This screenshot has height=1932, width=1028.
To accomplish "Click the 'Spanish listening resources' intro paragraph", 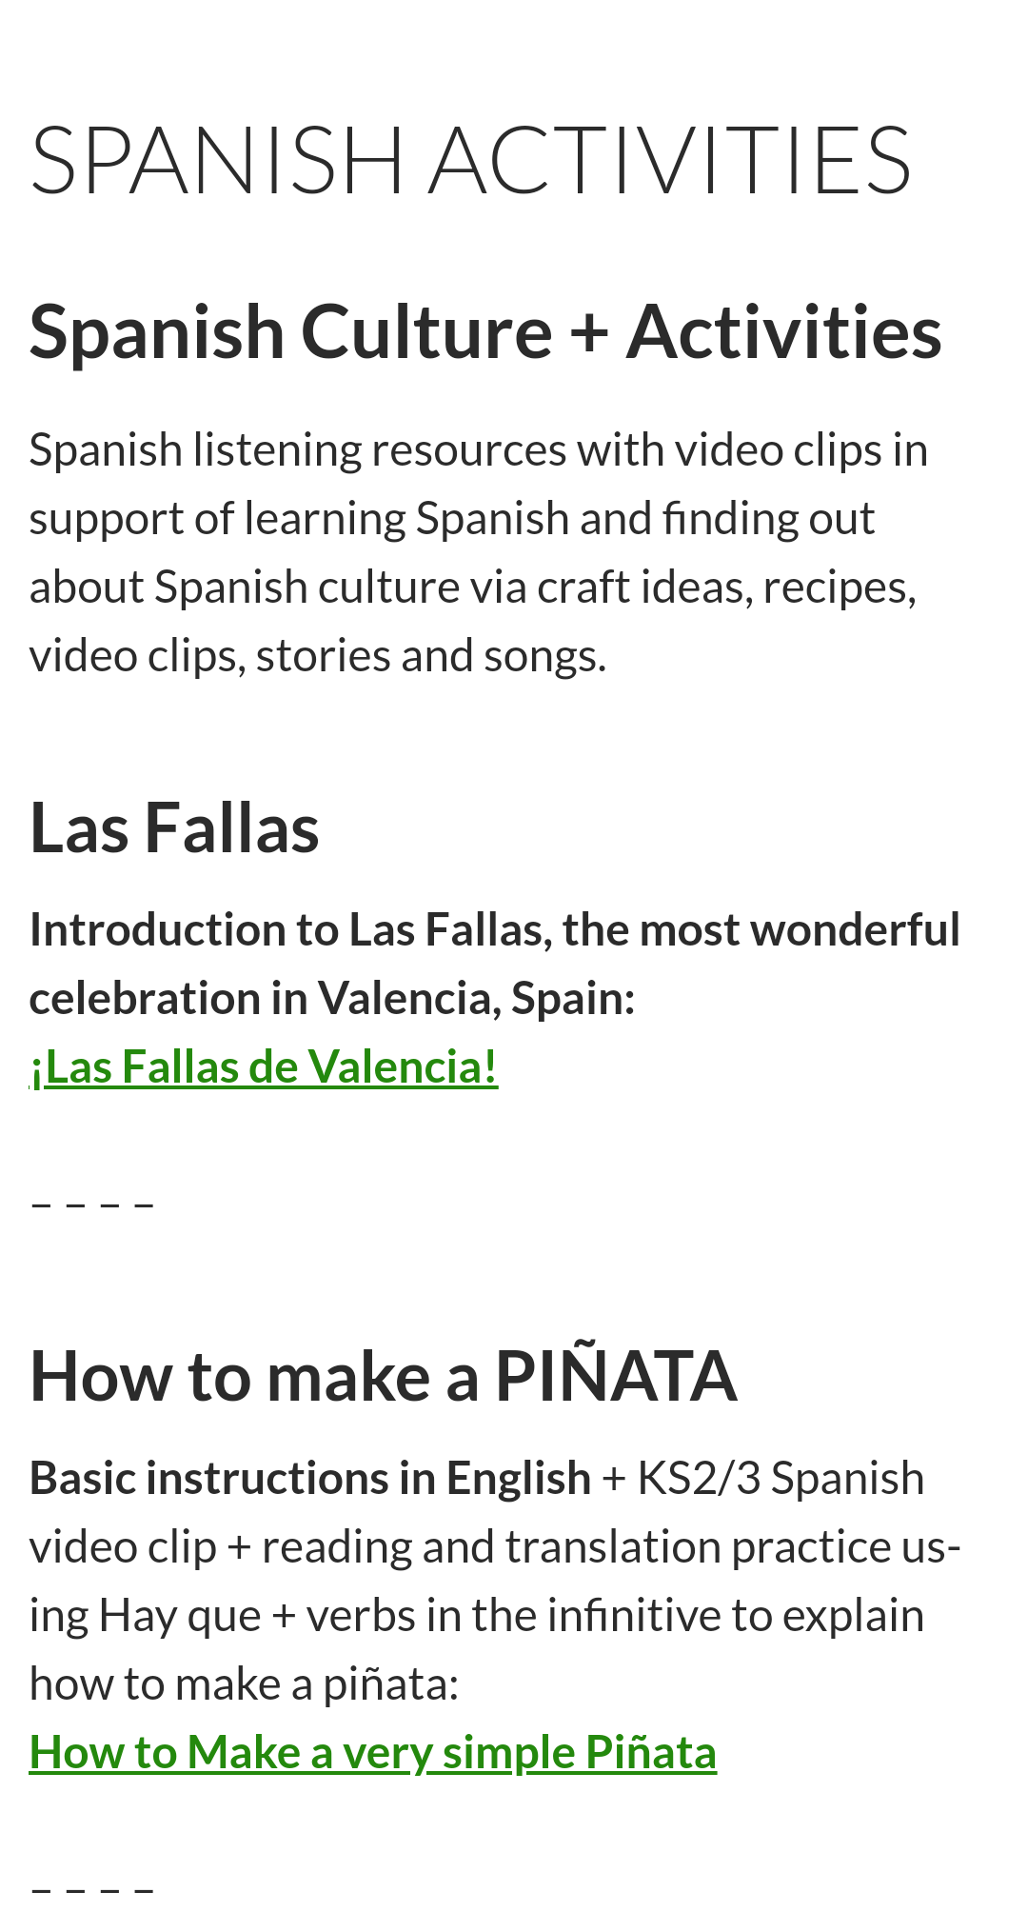I will [x=479, y=552].
